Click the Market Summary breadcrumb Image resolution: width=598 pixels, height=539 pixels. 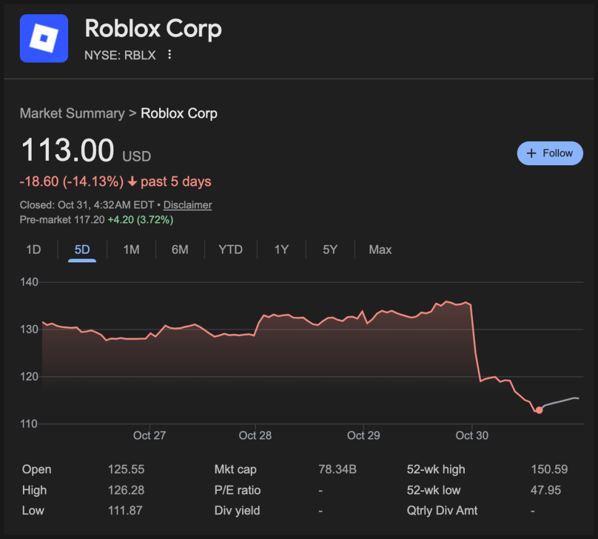(72, 113)
